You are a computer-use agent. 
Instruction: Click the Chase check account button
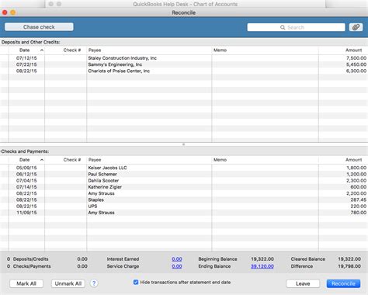click(39, 27)
